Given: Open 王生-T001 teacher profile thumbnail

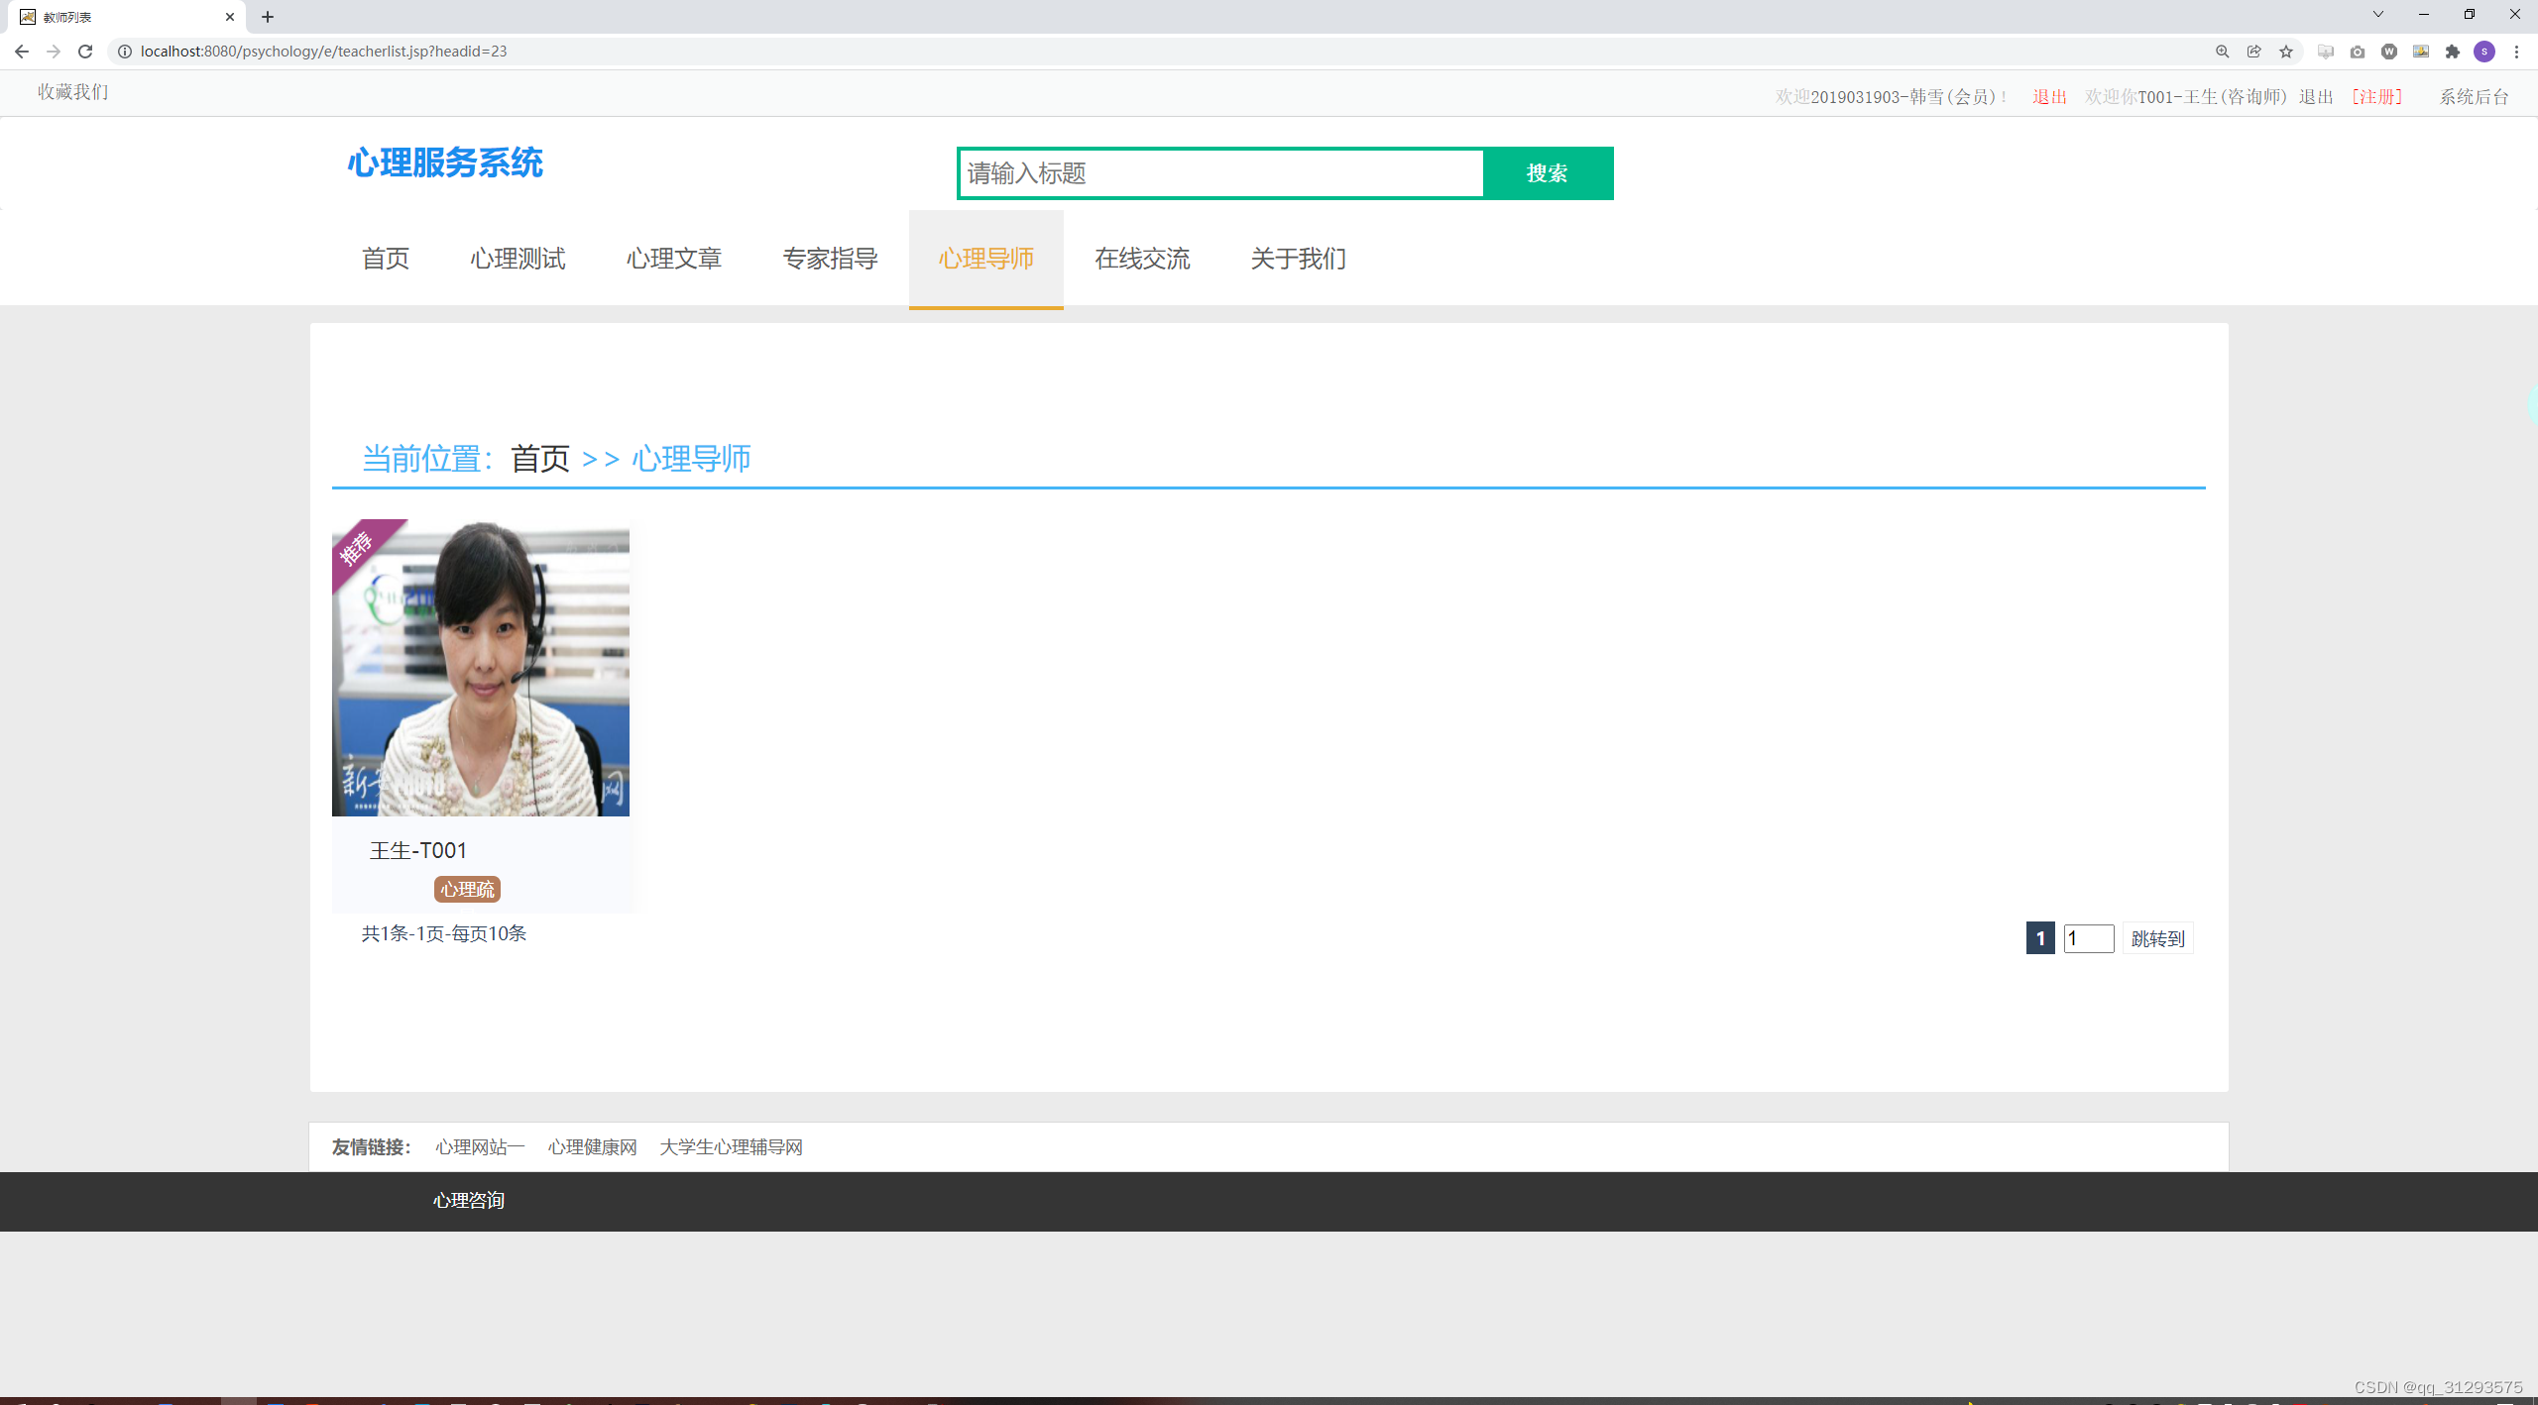Looking at the screenshot, I should click(x=480, y=669).
